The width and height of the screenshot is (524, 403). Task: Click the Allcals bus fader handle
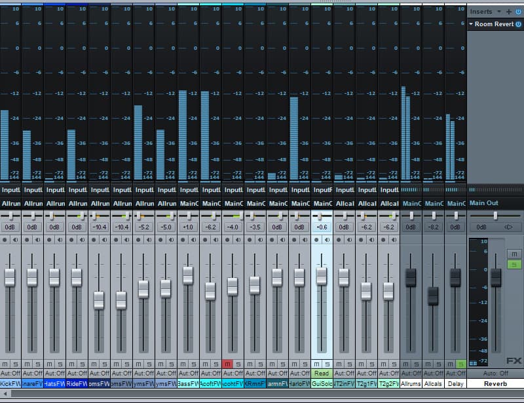coord(433,296)
